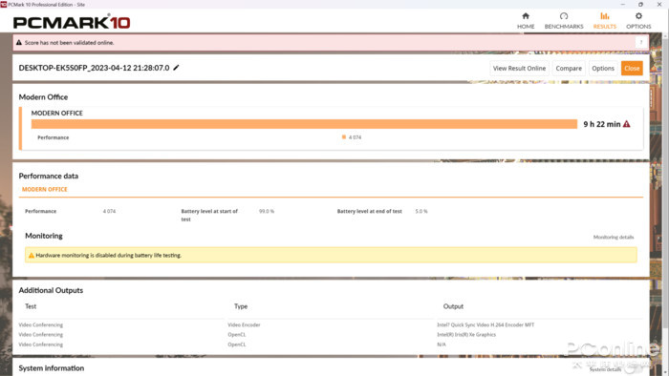Screen dimensions: 669x376
Task: Edit result name with pencil icon
Action: (176, 68)
